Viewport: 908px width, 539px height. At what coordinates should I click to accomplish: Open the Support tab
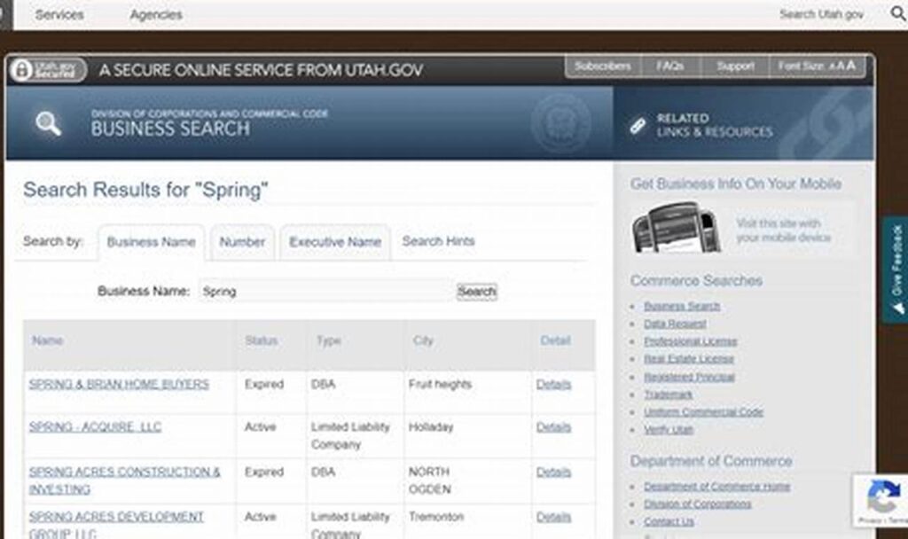[x=735, y=66]
